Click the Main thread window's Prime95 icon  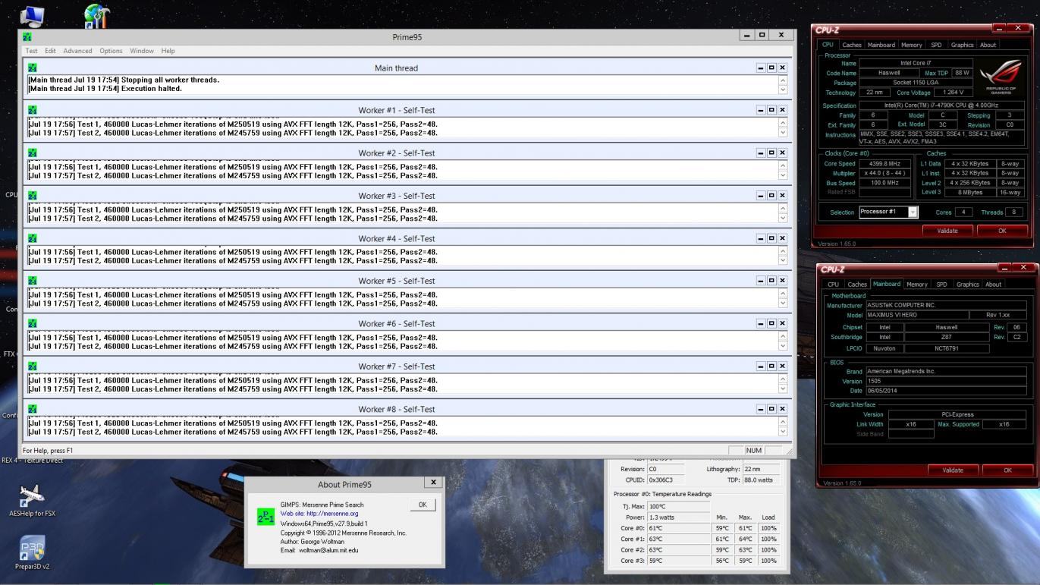(32, 68)
